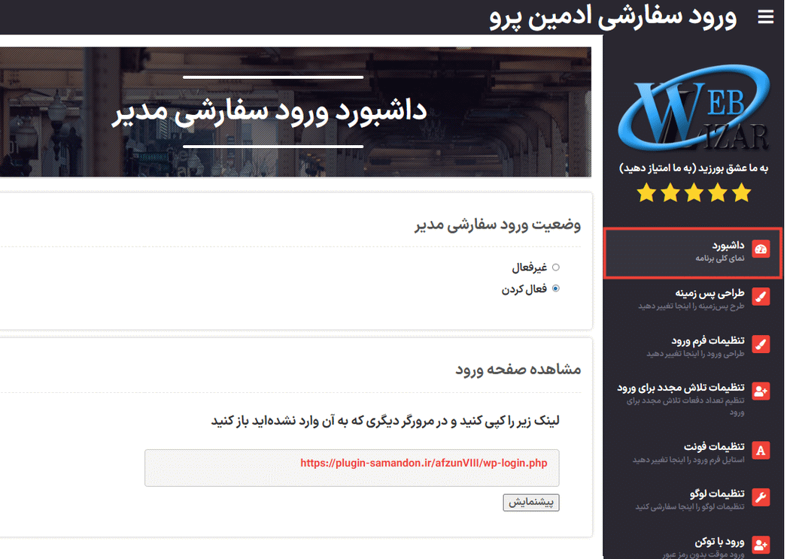This screenshot has width=790, height=559.
Task: Rate the plugin by clicking the fifth star
Action: 741,193
